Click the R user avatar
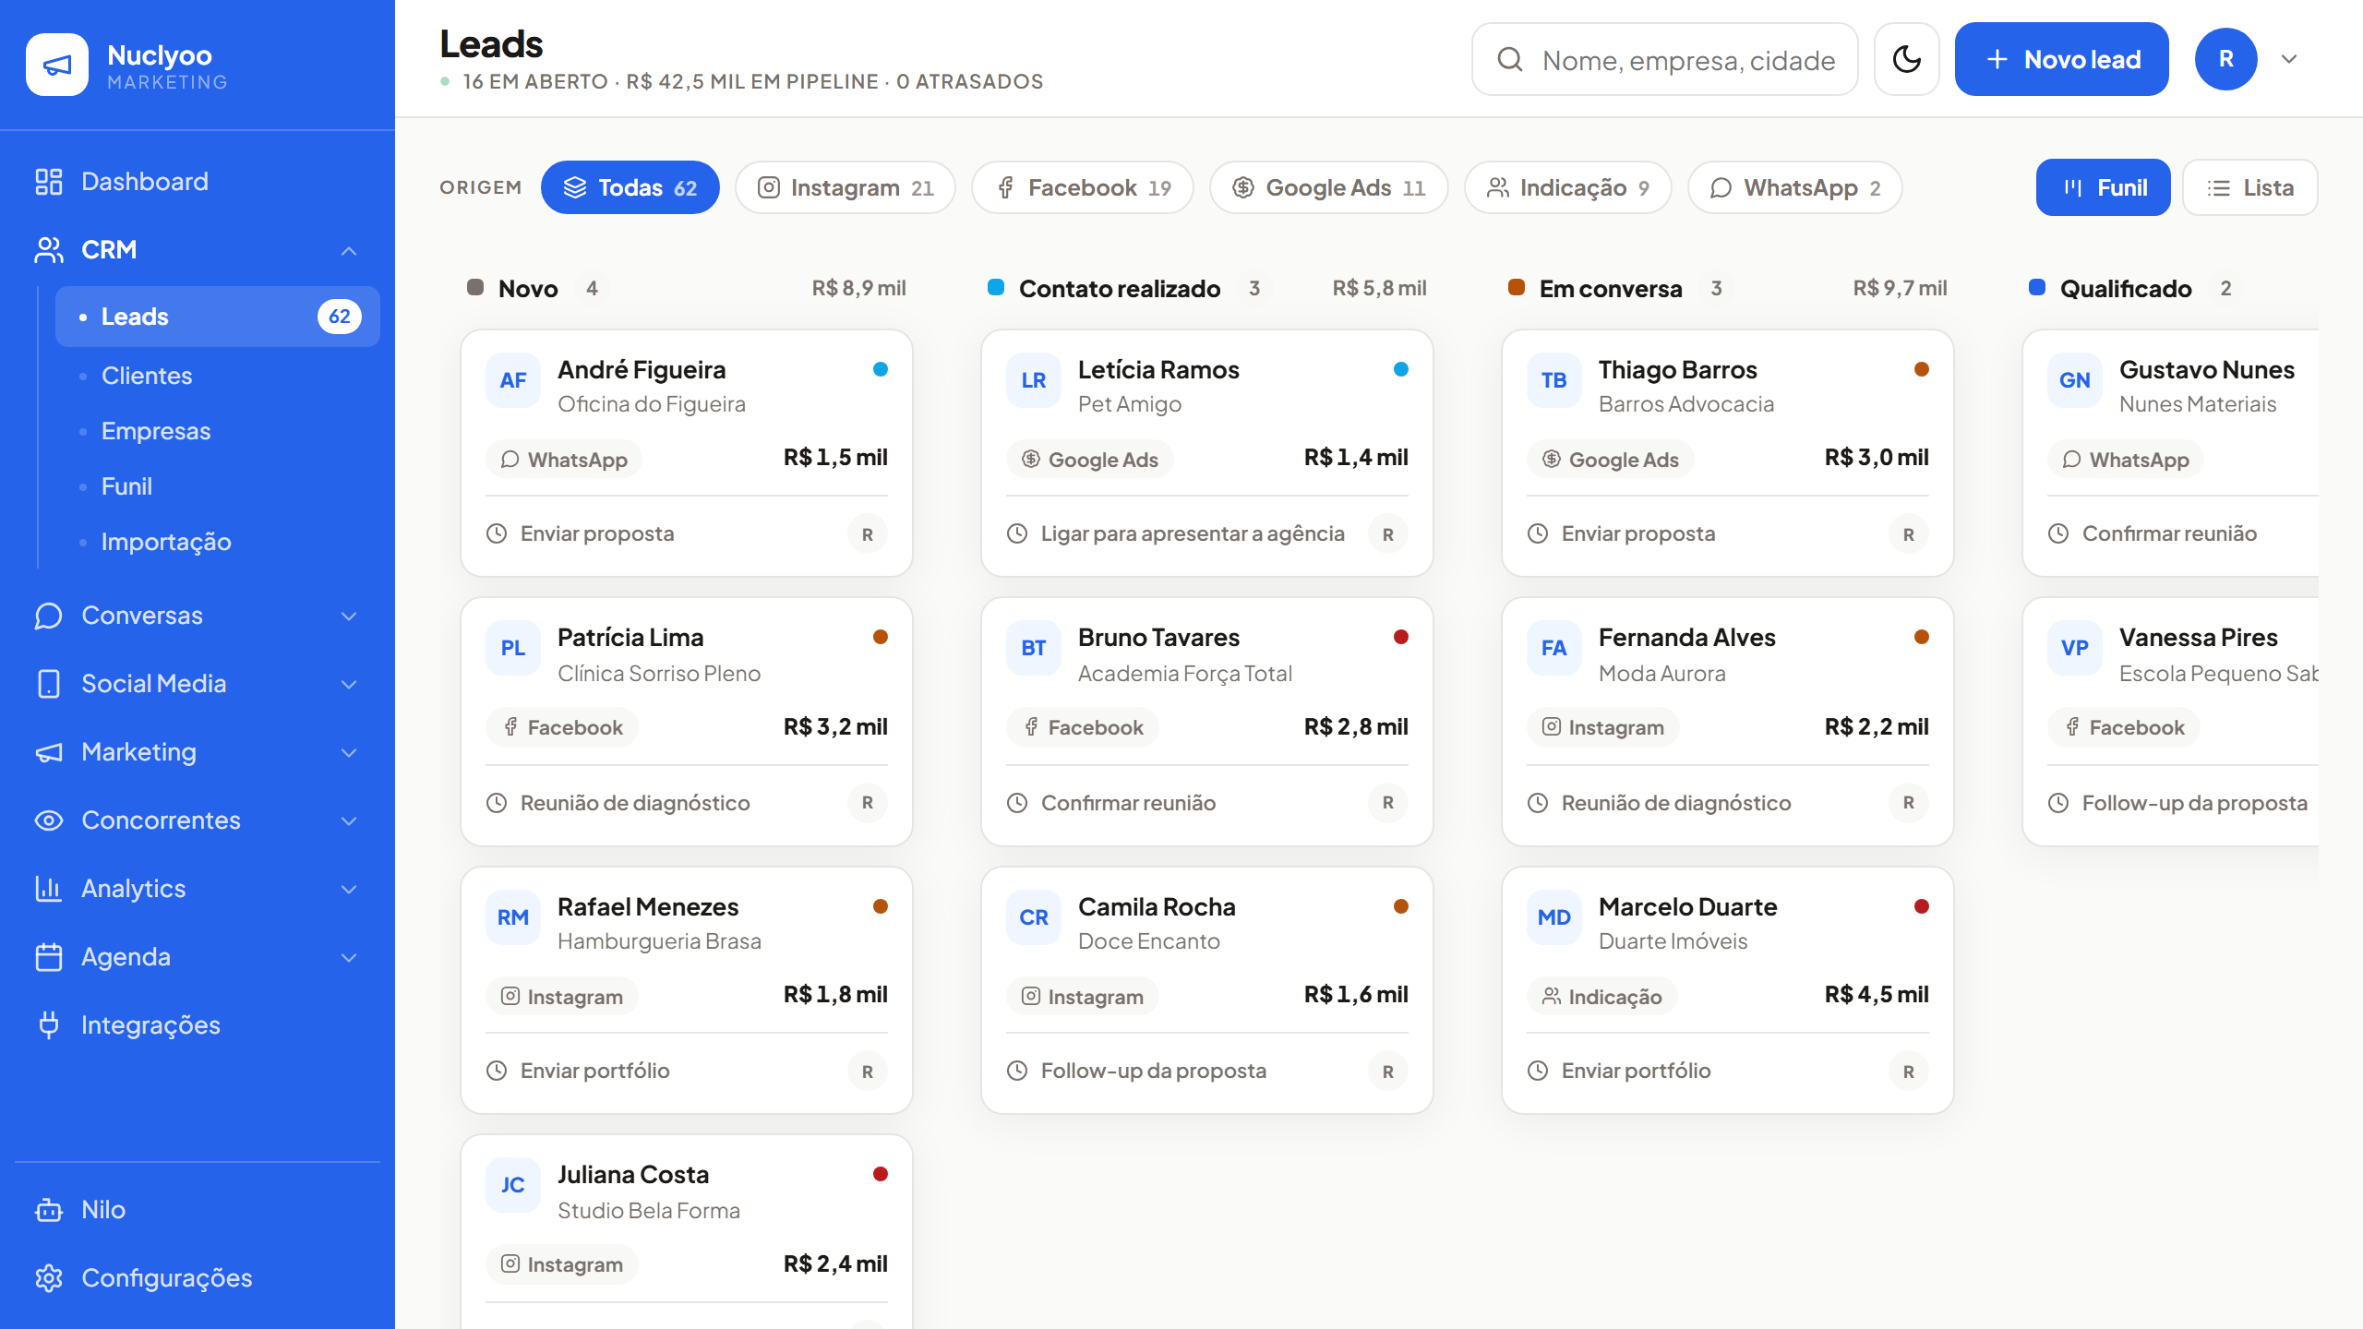 click(x=2225, y=59)
